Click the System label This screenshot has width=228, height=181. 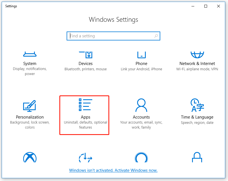[x=30, y=64]
